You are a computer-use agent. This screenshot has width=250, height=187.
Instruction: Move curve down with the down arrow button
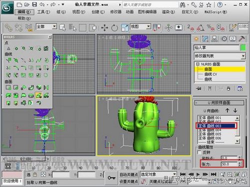pyautogui.click(x=235, y=110)
